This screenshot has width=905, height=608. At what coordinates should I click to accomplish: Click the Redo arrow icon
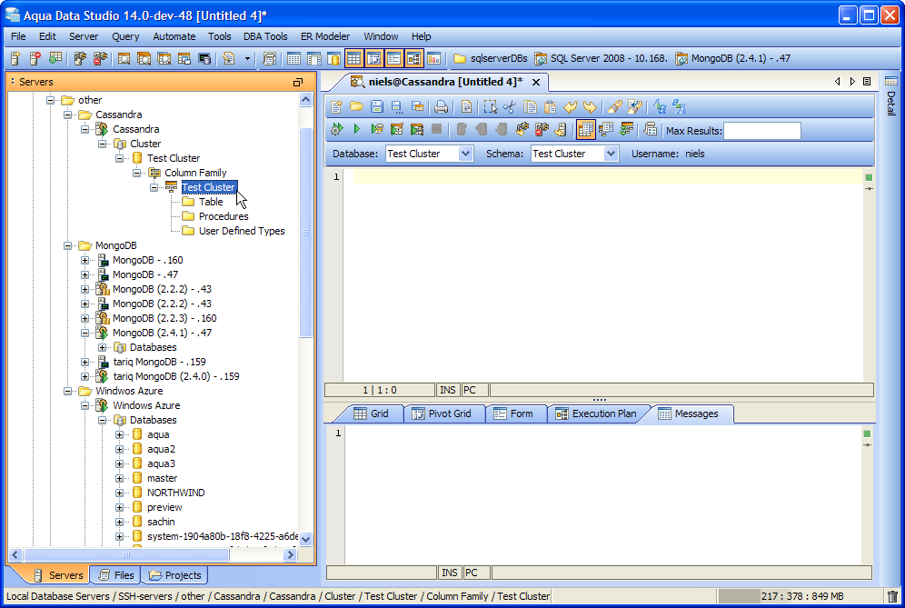(590, 107)
